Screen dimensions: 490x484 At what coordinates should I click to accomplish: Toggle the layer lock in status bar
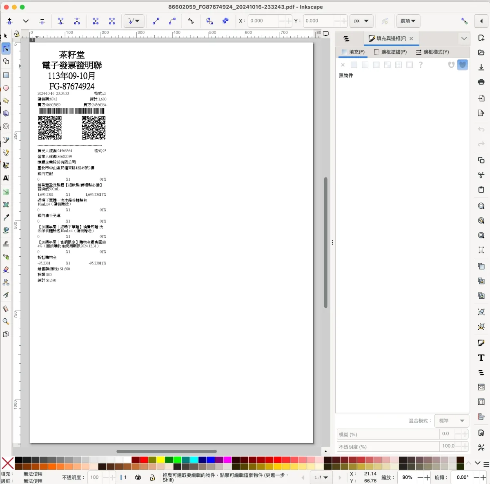click(x=152, y=477)
